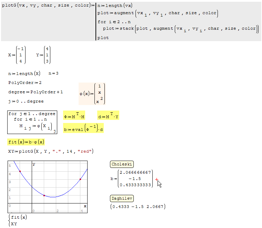Click the n=3 evaluation result
This screenshot has height=228, width=262.
(x=54, y=74)
